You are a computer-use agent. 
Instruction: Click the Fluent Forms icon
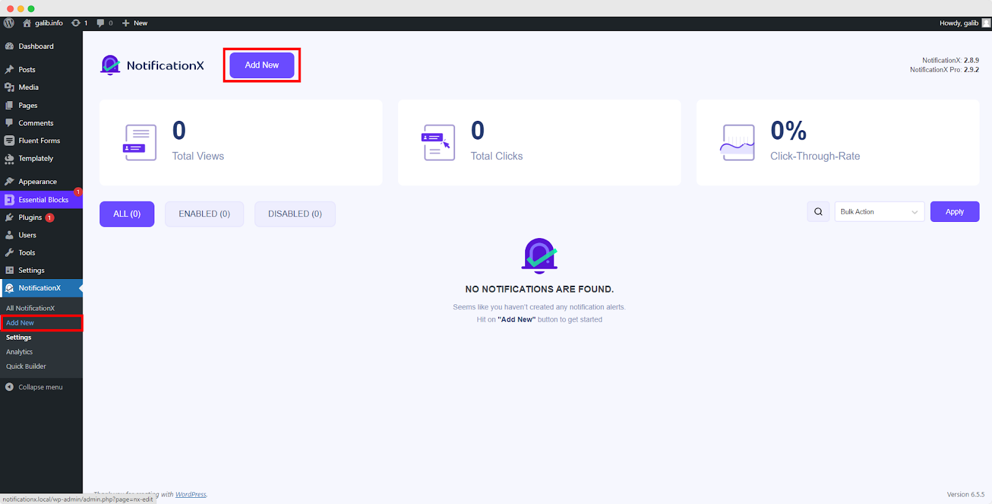coord(9,141)
